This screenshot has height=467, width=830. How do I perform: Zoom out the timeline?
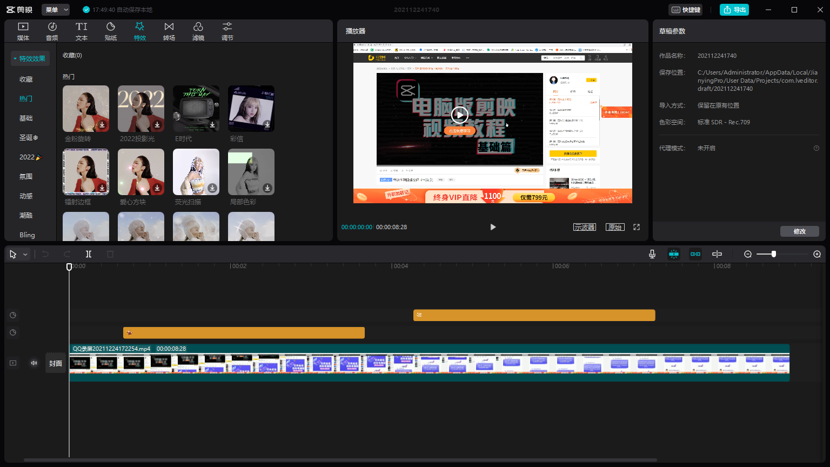748,254
